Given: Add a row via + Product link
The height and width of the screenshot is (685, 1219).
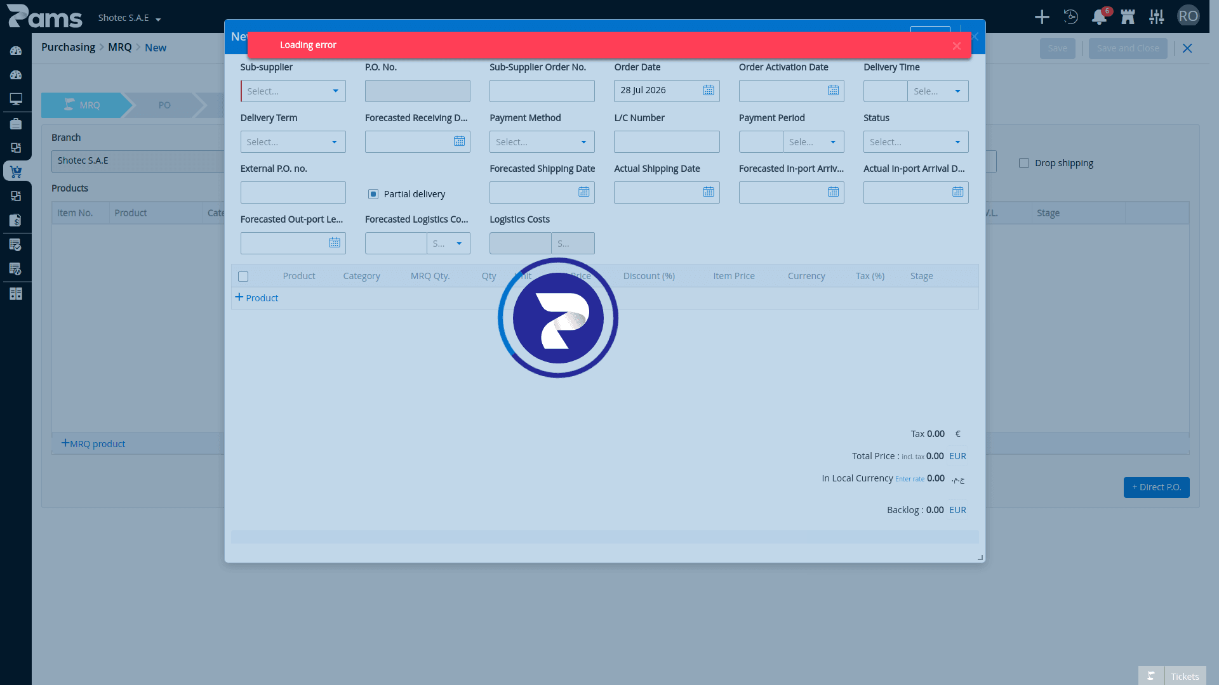Looking at the screenshot, I should tap(256, 297).
